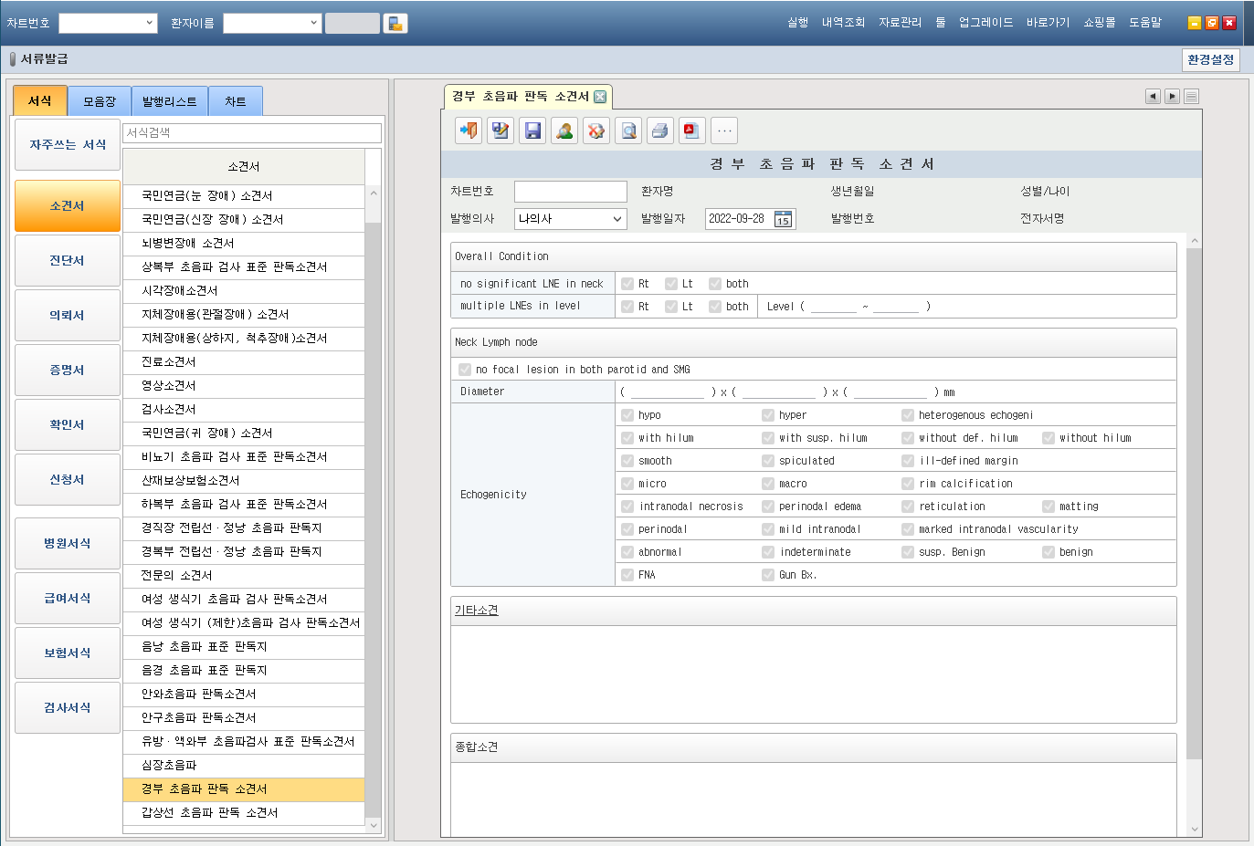Expand the 차트번호 dropdown in top bar

(x=150, y=23)
